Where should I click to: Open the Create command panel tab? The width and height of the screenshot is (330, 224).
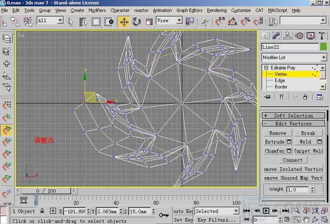(x=265, y=36)
